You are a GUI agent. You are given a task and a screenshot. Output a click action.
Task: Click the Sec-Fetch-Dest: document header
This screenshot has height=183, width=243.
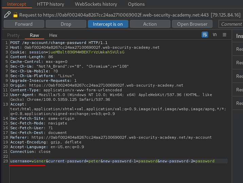coord(38,133)
